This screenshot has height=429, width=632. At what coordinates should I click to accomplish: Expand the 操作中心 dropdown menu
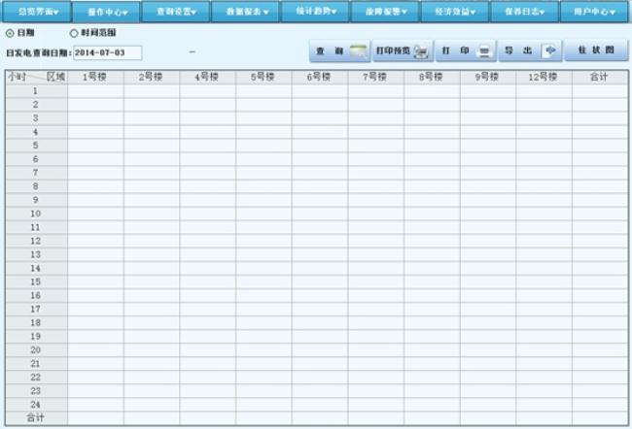pyautogui.click(x=107, y=12)
